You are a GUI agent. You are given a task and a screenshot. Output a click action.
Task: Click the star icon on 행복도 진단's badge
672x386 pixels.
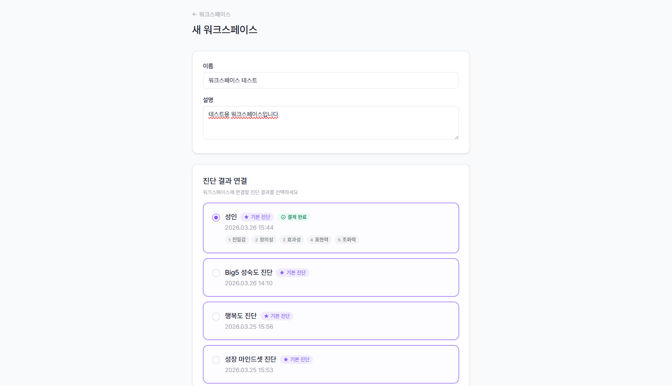coord(267,316)
